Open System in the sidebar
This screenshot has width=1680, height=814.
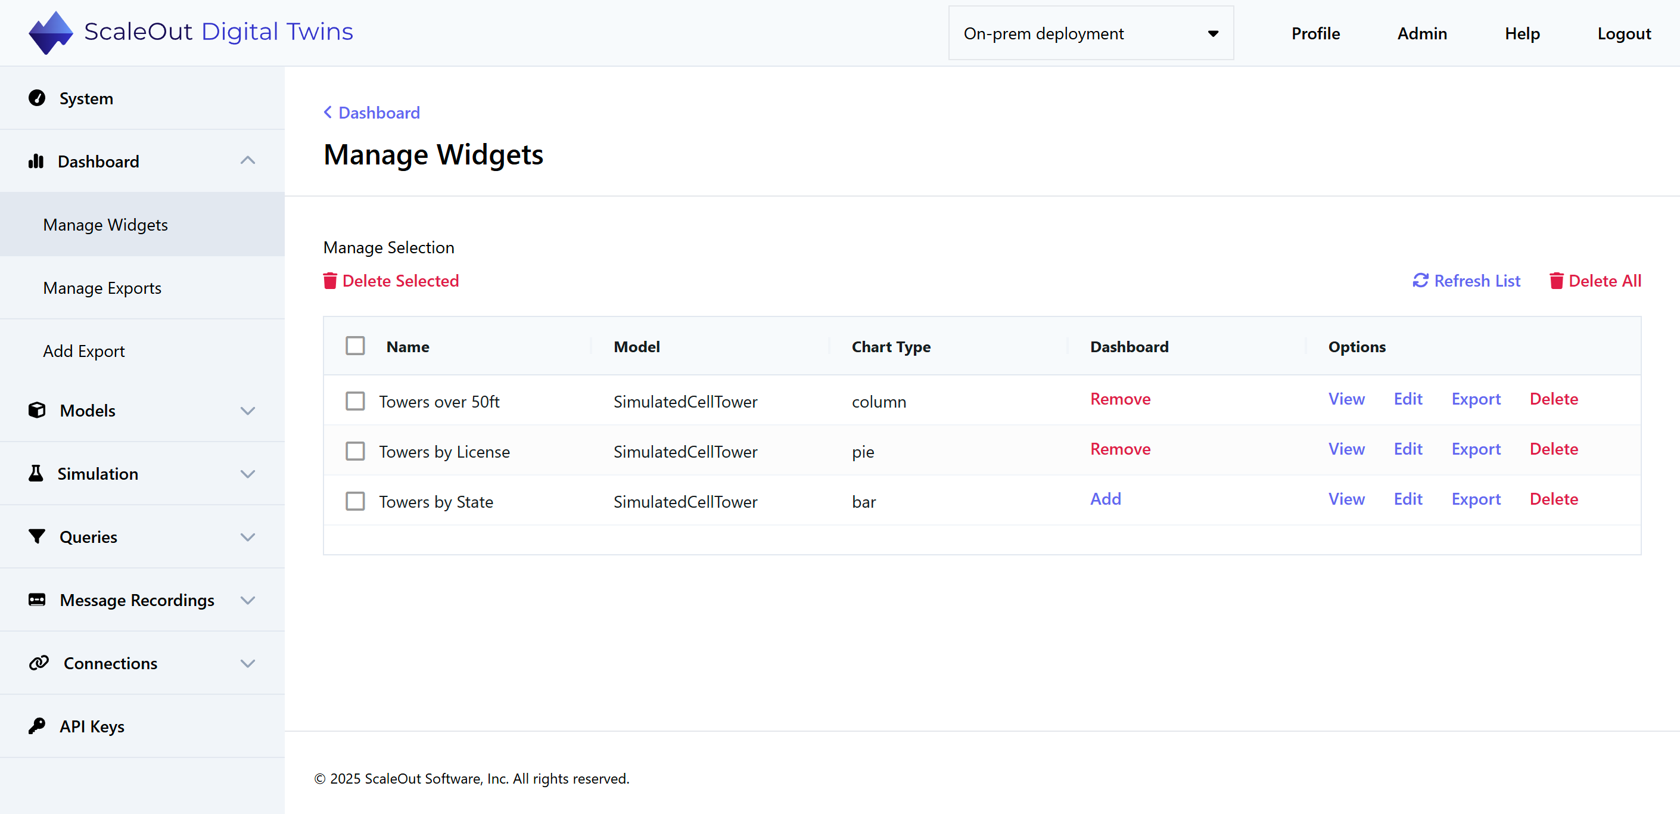click(x=142, y=98)
